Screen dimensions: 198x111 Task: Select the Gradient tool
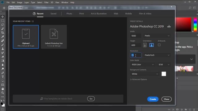(2, 61)
